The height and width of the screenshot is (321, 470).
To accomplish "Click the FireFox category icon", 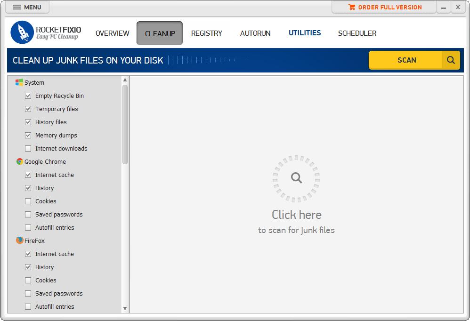I will 19,241.
